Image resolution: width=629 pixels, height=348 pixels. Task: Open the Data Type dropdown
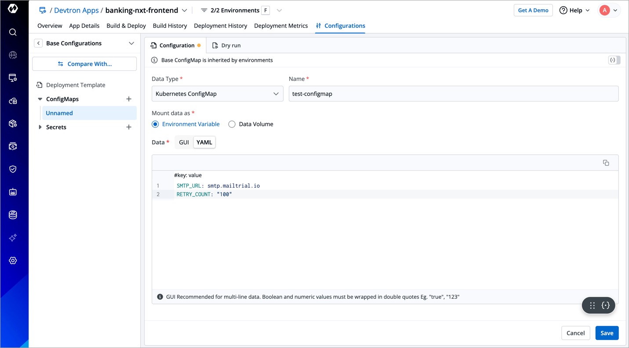pos(217,94)
